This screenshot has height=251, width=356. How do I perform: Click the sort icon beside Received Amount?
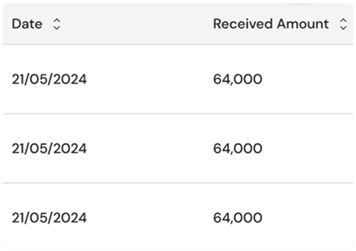pos(343,24)
